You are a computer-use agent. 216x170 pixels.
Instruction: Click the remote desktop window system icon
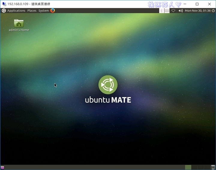pyautogui.click(x=4, y=4)
